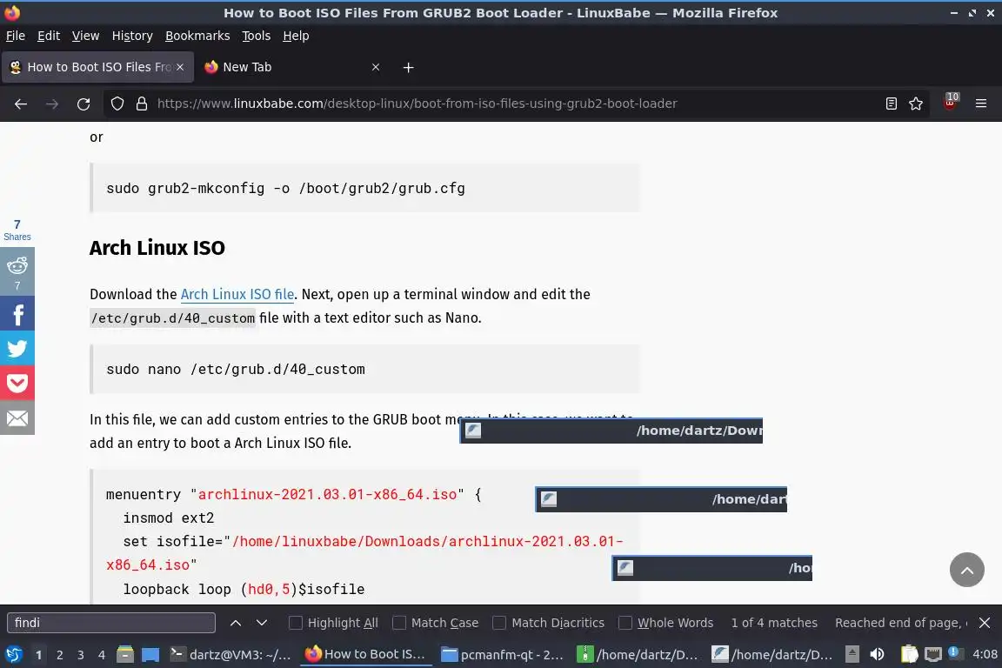The height and width of the screenshot is (668, 1002).
Task: Open the feather-icon /home/dartz/D... taskbar entry
Action: click(x=772, y=654)
